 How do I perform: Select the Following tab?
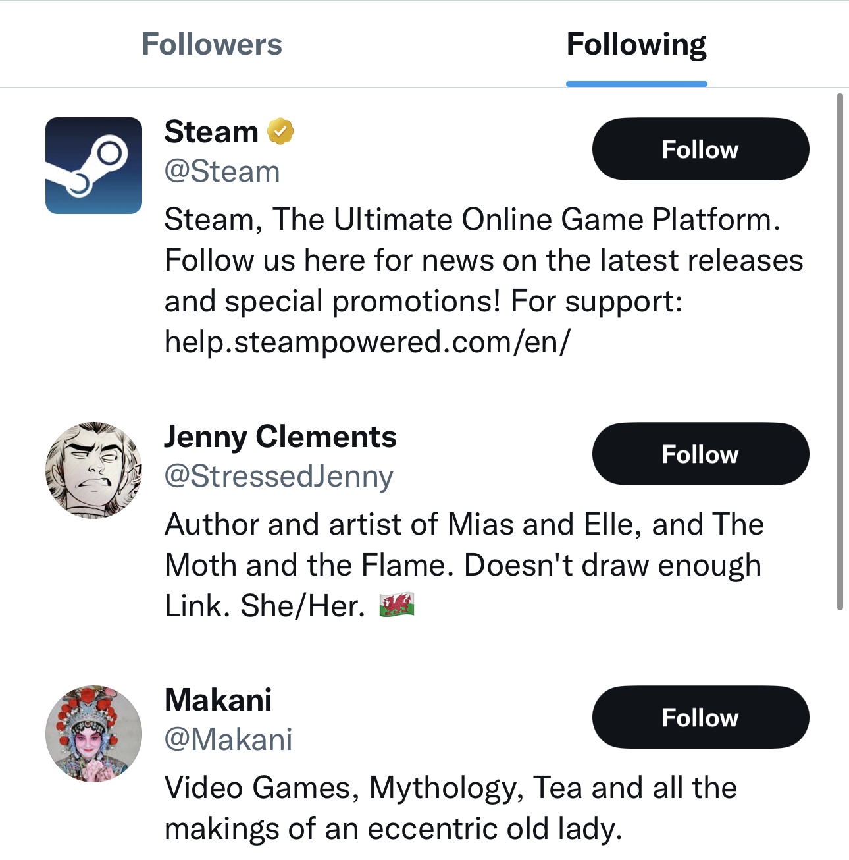(636, 45)
